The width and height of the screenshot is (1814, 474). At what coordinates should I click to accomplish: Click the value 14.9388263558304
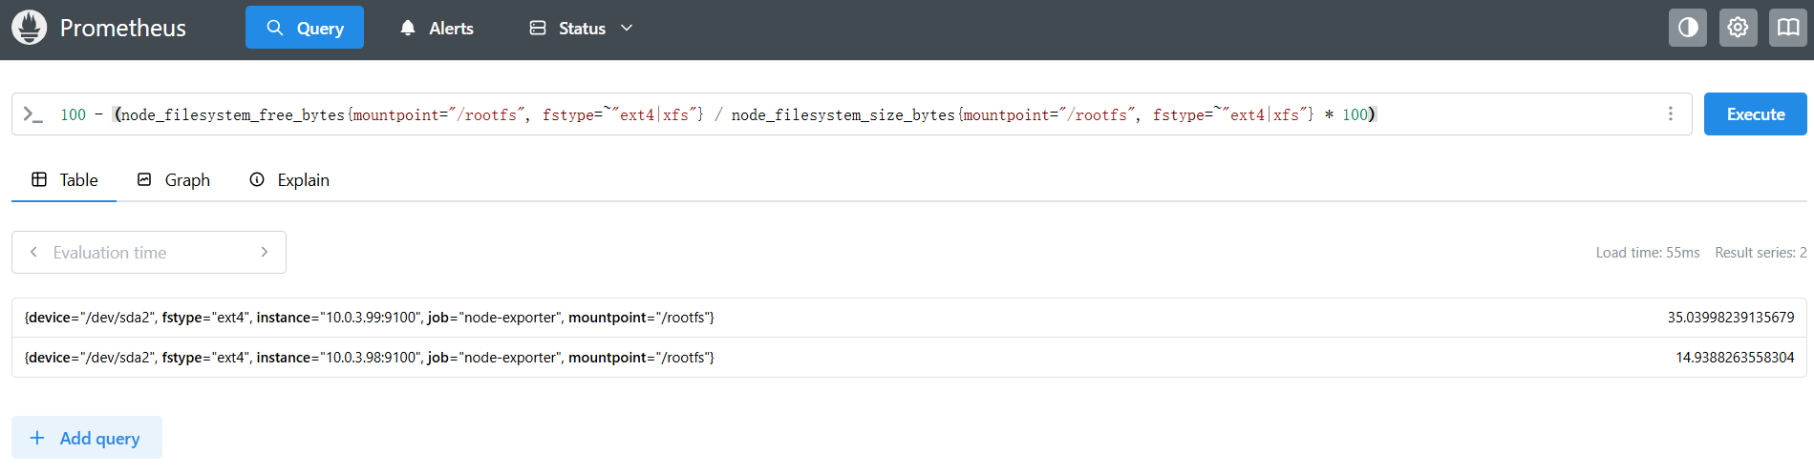coord(1735,358)
